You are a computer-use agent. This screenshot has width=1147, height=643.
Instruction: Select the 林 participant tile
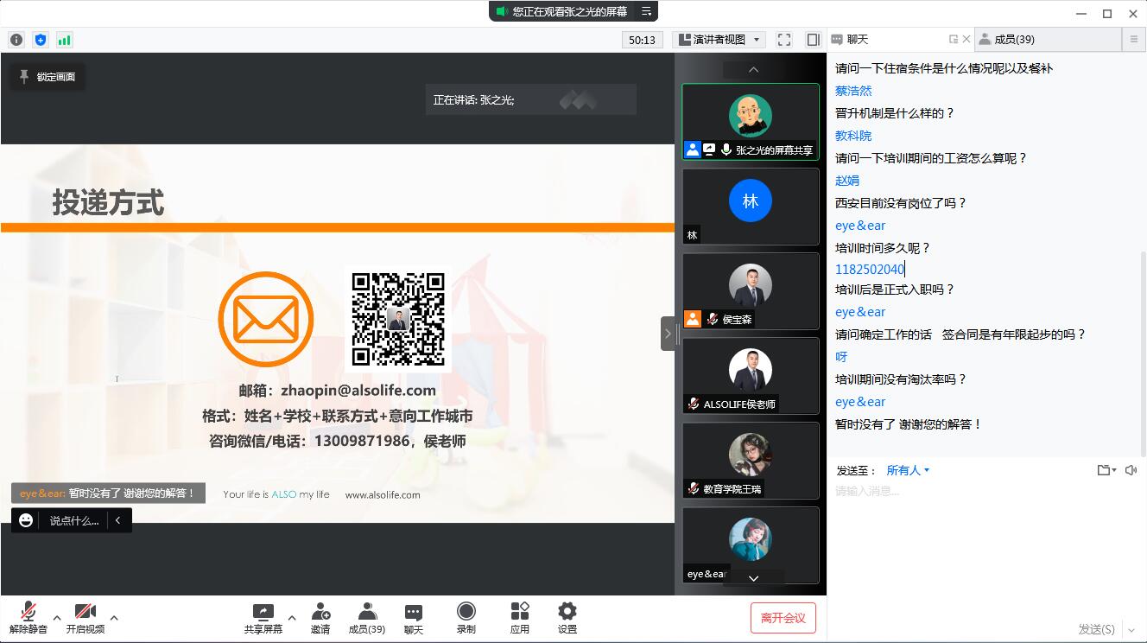tap(751, 207)
